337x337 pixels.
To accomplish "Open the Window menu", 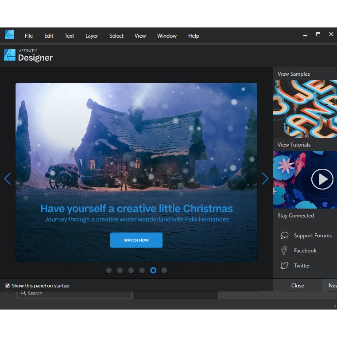I will click(167, 36).
